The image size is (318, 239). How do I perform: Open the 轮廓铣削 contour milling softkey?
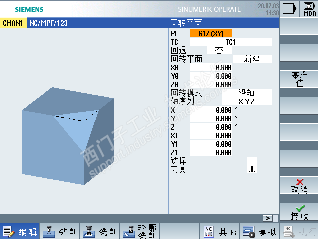click(x=140, y=231)
